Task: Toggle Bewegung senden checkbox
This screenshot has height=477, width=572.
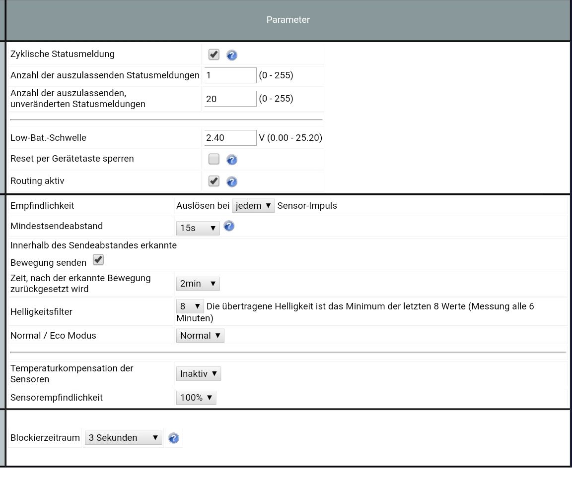Action: (x=98, y=259)
